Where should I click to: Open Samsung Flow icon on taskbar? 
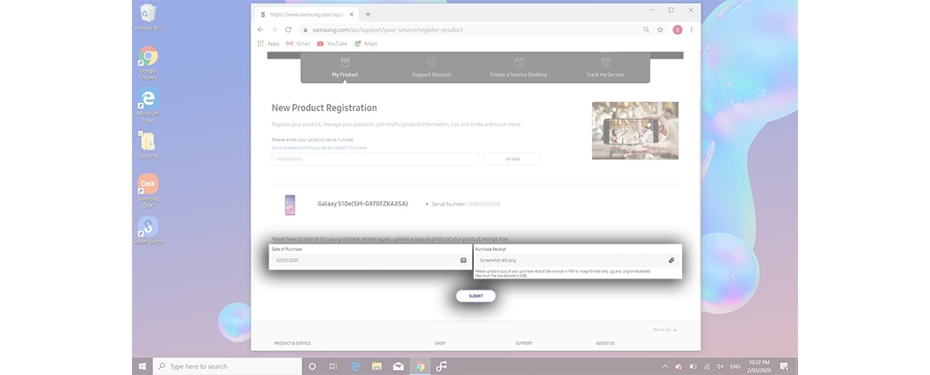(442, 367)
